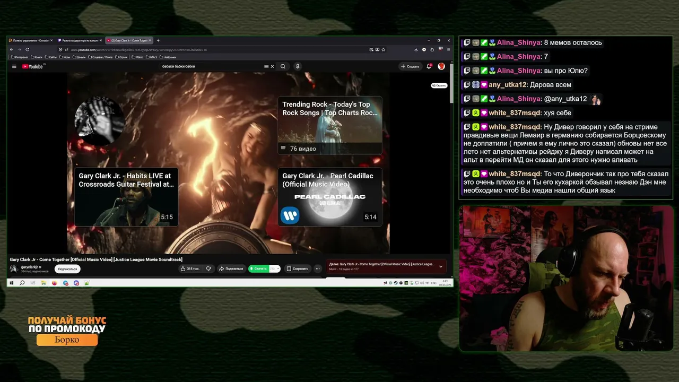Open the browser extensions icon

(432, 49)
